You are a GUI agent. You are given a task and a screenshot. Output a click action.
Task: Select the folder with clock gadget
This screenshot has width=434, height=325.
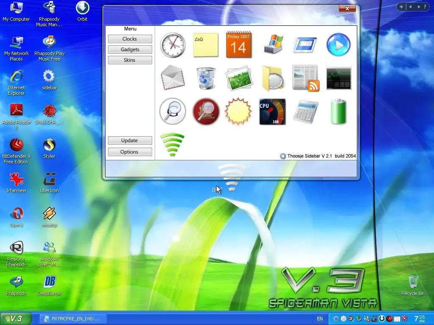tap(273, 78)
